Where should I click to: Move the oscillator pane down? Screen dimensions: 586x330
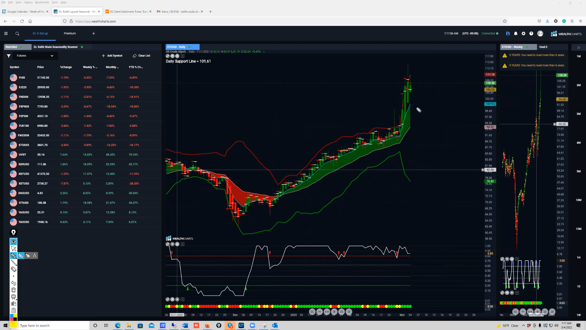[x=172, y=244]
